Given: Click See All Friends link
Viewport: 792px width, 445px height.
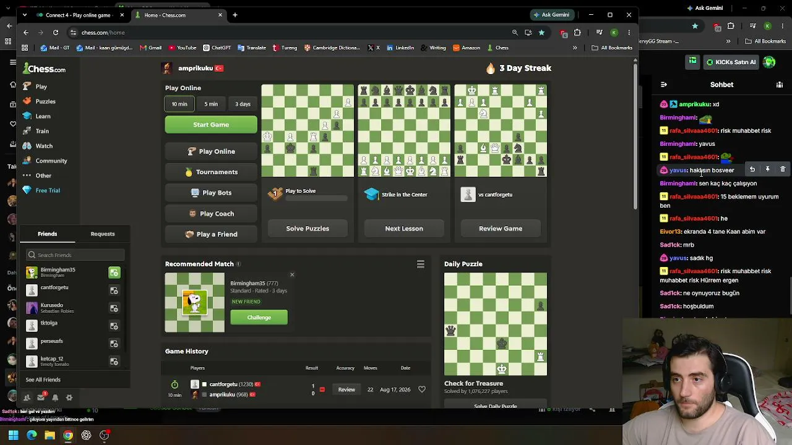Looking at the screenshot, I should pos(43,379).
